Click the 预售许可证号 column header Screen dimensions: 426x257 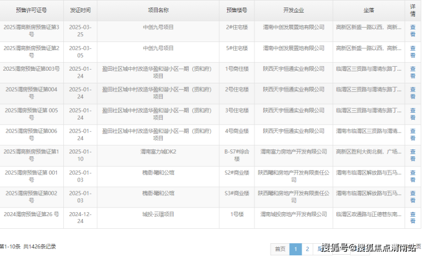[31, 10]
